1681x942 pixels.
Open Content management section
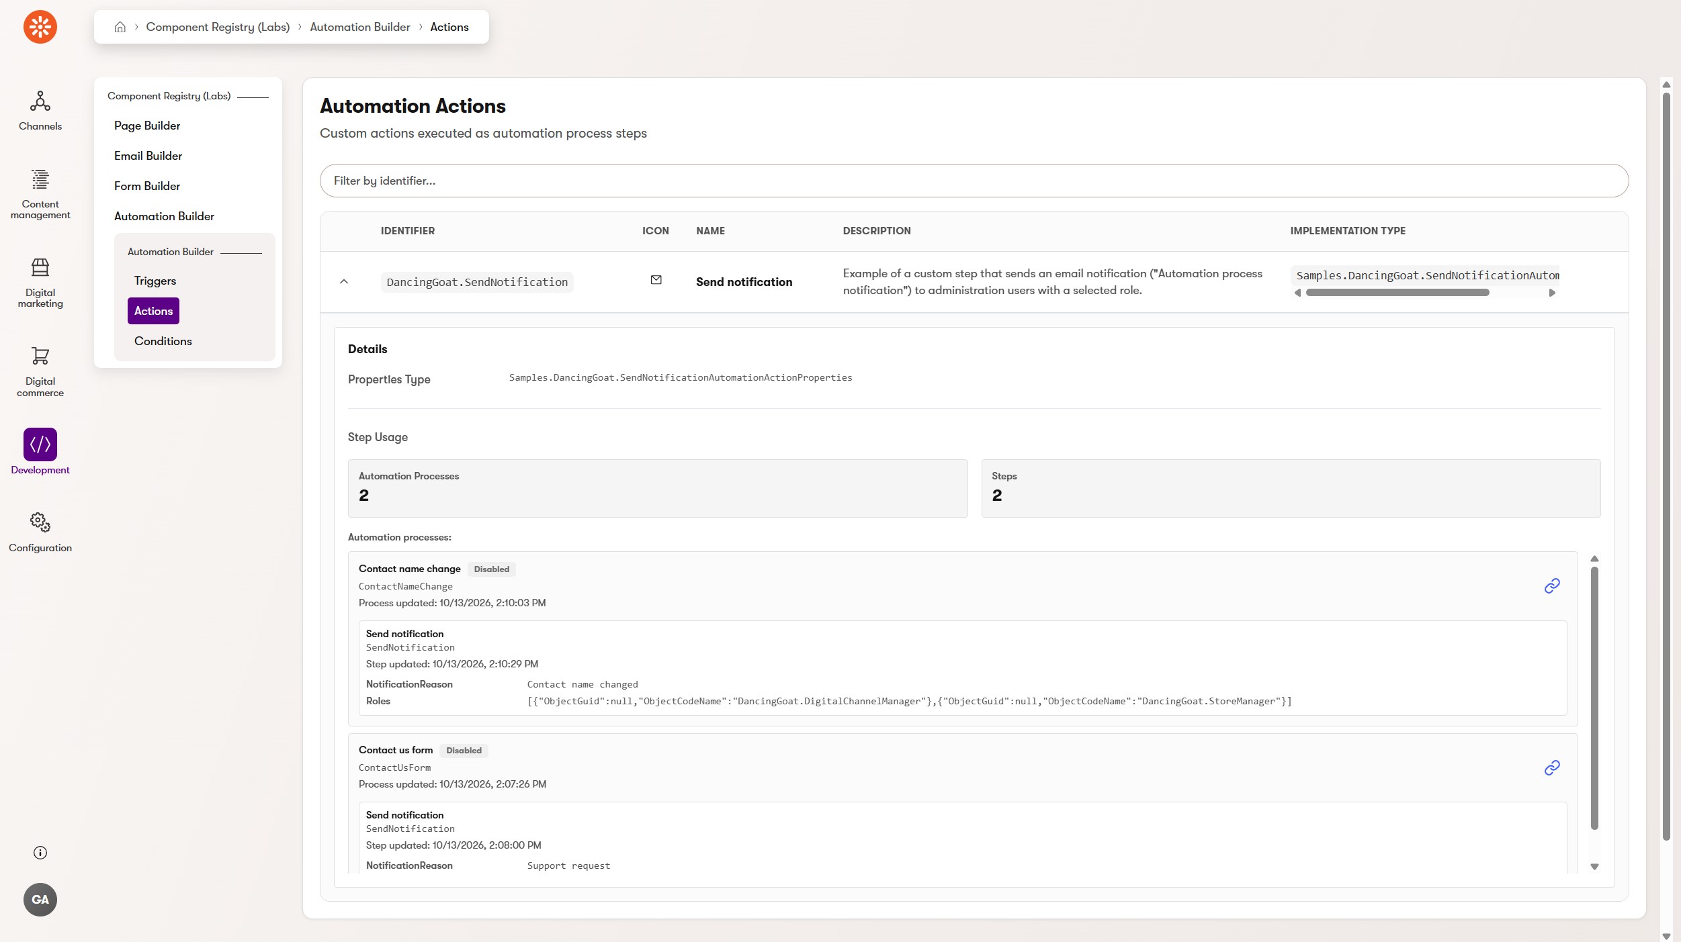(40, 193)
